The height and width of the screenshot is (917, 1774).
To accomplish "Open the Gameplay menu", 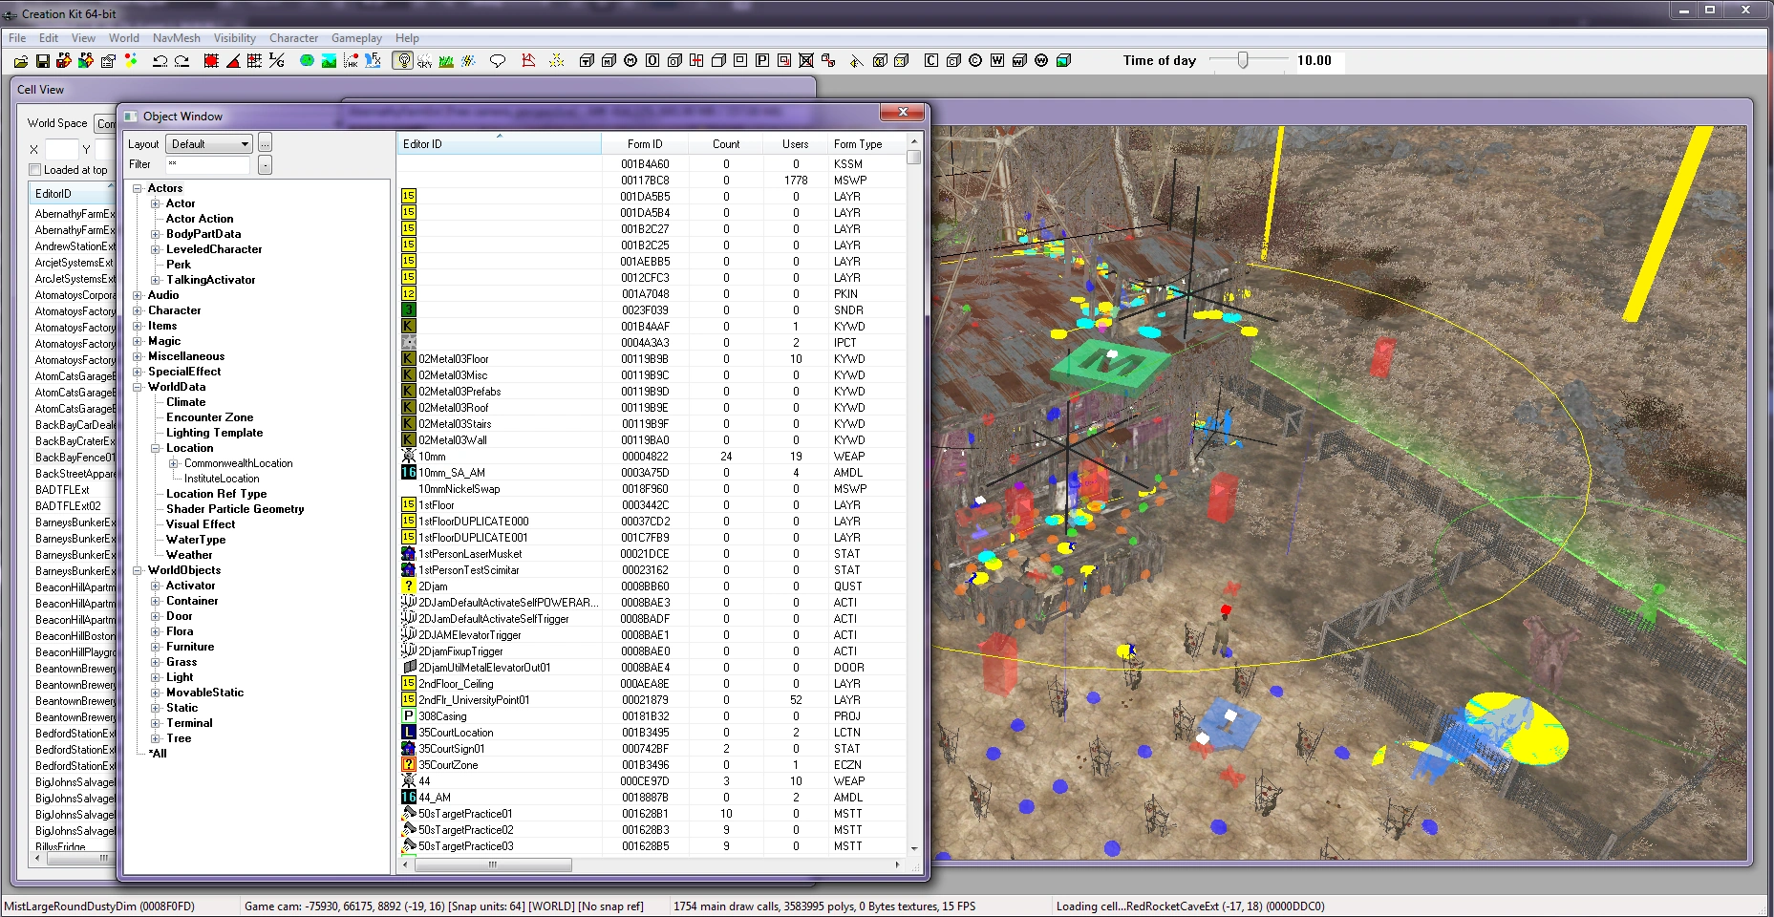I will point(356,38).
